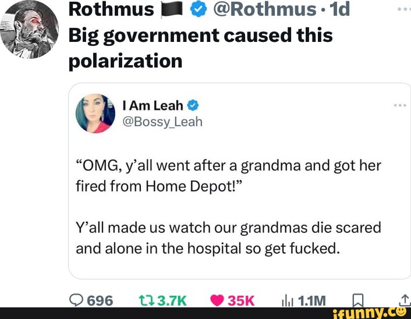Click the @Rothmus handle

(x=265, y=9)
